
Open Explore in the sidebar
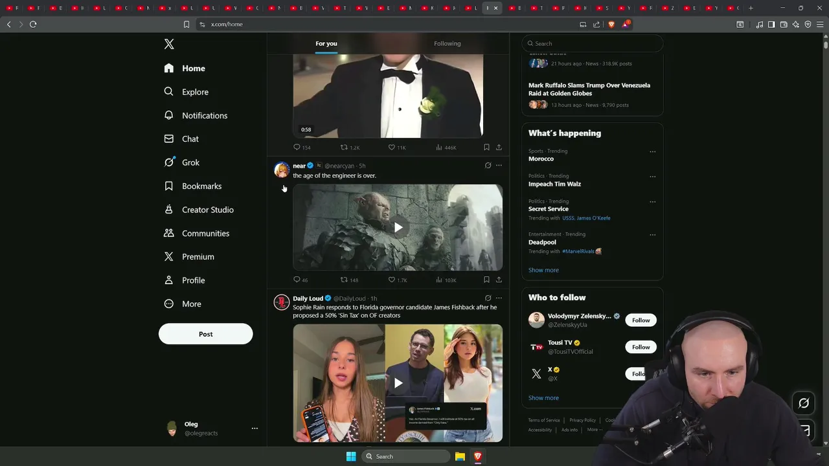click(x=186, y=92)
